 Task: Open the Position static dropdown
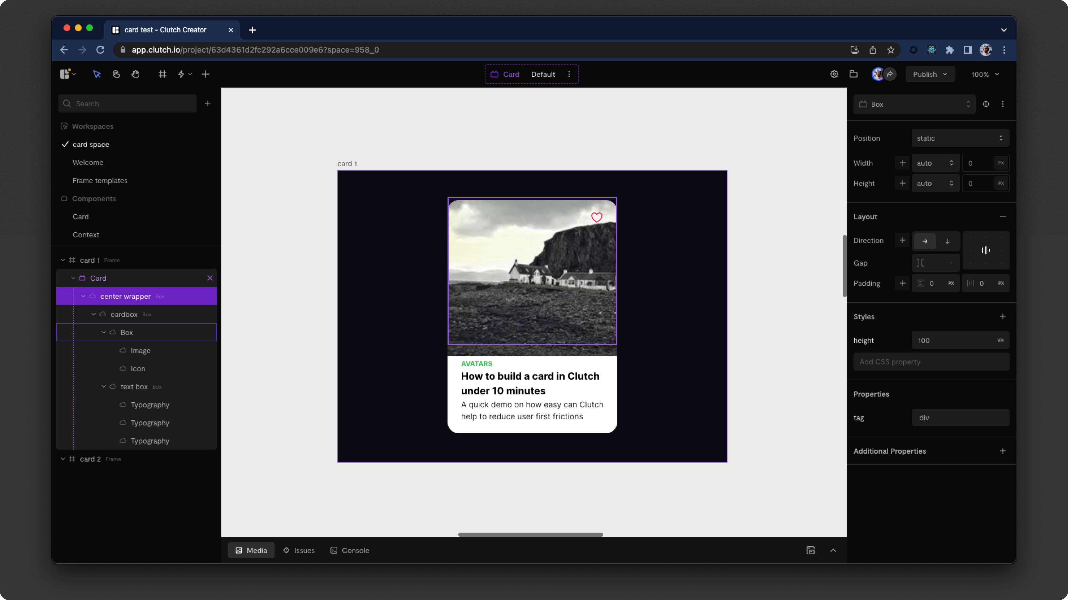point(960,138)
